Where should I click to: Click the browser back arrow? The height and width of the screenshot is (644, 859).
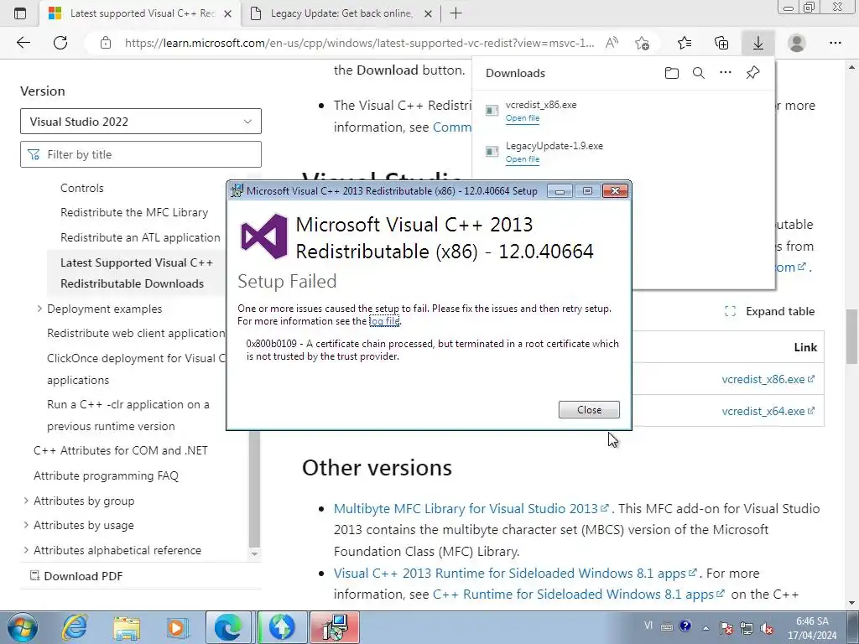tap(23, 43)
